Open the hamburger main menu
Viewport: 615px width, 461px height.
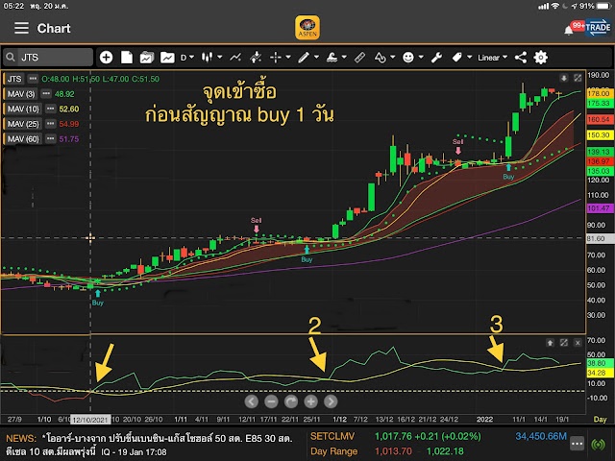click(21, 28)
